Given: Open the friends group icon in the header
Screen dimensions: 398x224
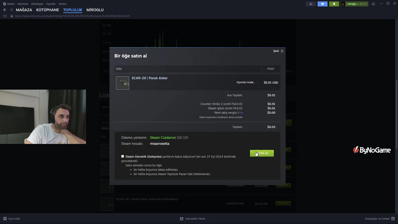Looking at the screenshot, I should coord(311,4).
